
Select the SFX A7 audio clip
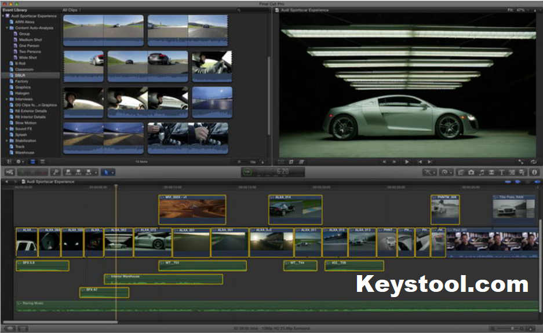[104, 292]
